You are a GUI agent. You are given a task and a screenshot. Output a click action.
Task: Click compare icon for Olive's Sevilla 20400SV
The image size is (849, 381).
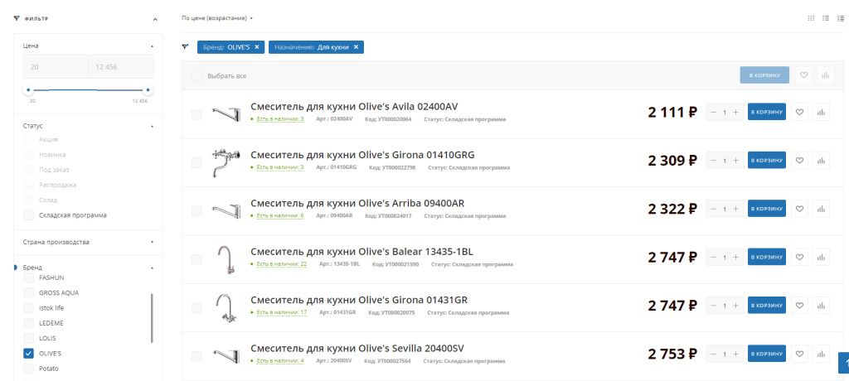coord(821,355)
